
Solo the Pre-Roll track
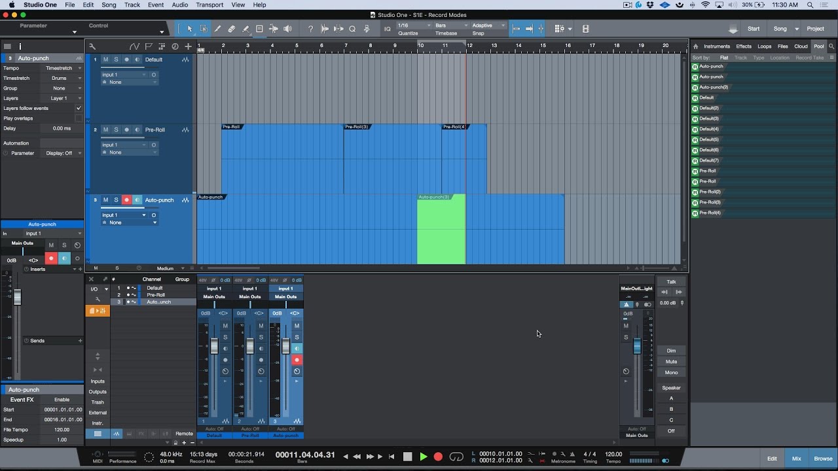coord(116,130)
